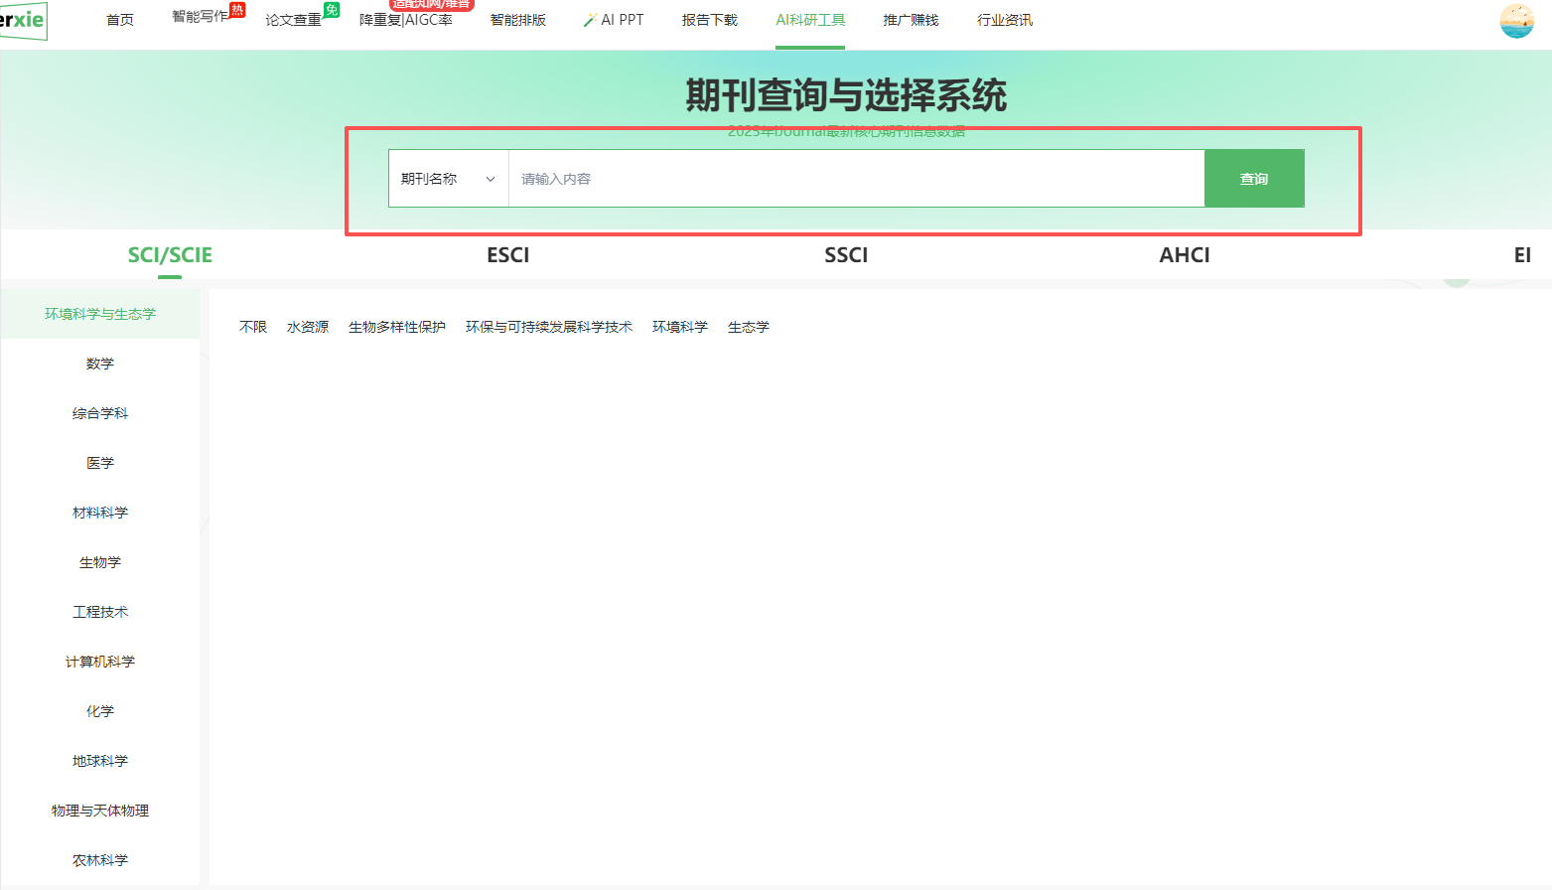This screenshot has height=890, width=1552.
Task: Click the user avatar icon
Action: (x=1516, y=21)
